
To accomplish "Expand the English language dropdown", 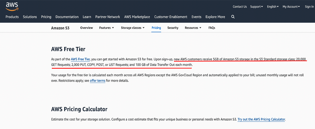I will point(273,6).
